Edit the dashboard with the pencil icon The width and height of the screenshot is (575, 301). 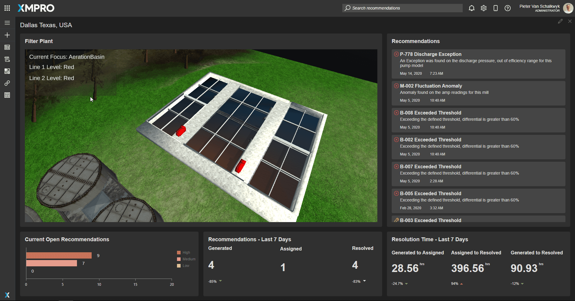[560, 21]
